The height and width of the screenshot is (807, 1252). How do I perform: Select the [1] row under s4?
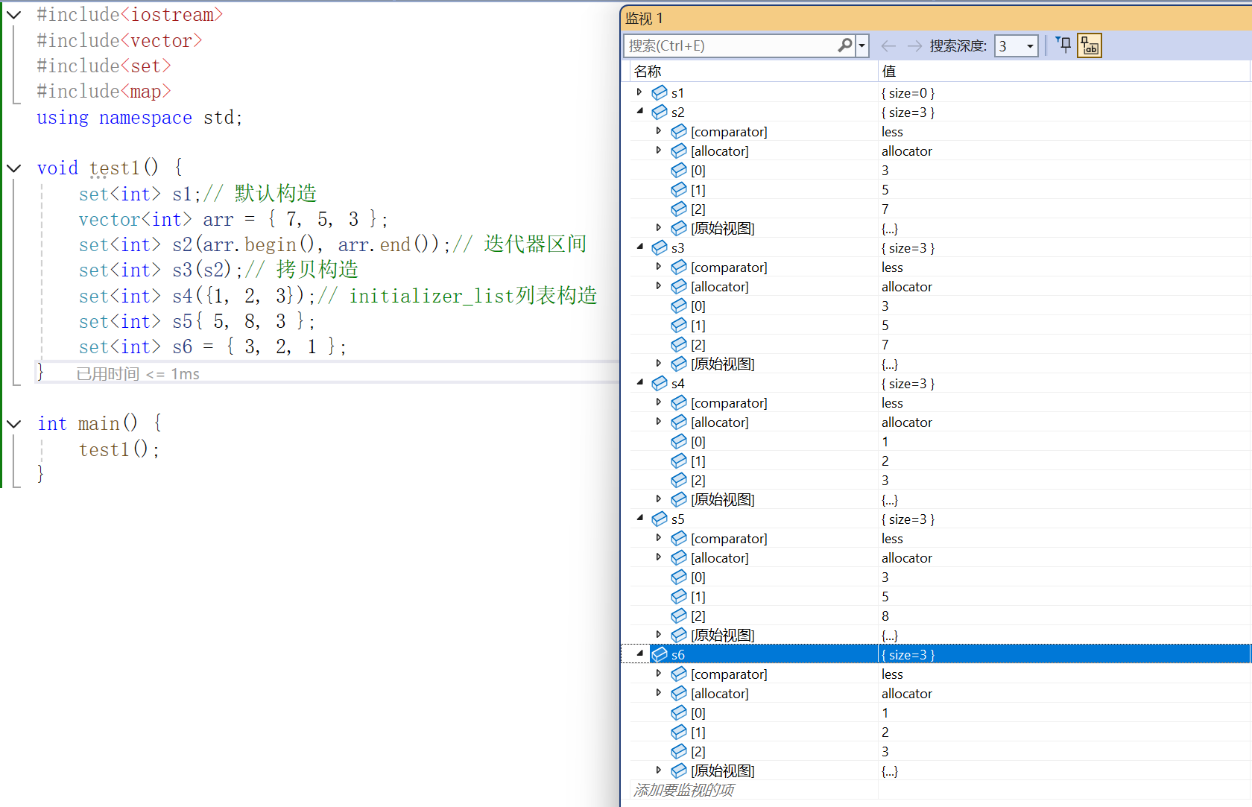coord(940,461)
